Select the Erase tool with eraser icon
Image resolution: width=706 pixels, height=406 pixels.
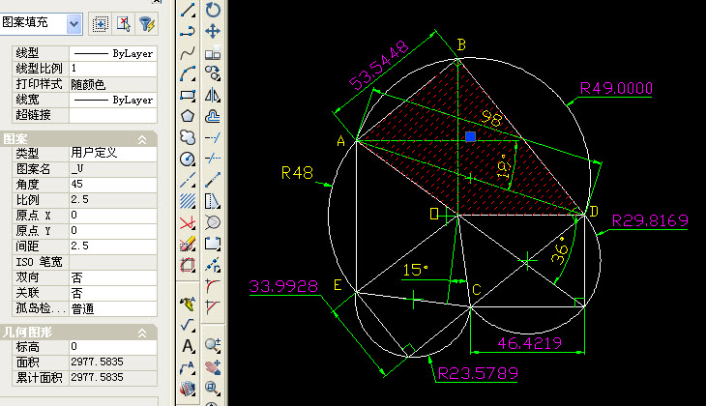click(188, 244)
